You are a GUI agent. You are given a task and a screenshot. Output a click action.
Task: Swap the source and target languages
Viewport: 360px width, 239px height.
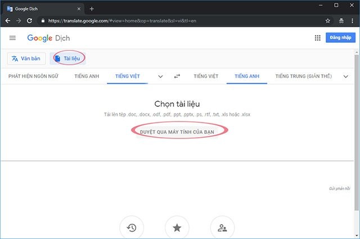[177, 76]
